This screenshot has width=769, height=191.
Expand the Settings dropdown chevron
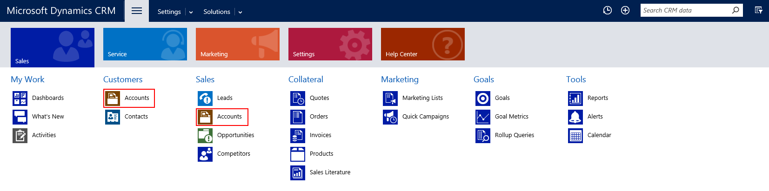[191, 12]
